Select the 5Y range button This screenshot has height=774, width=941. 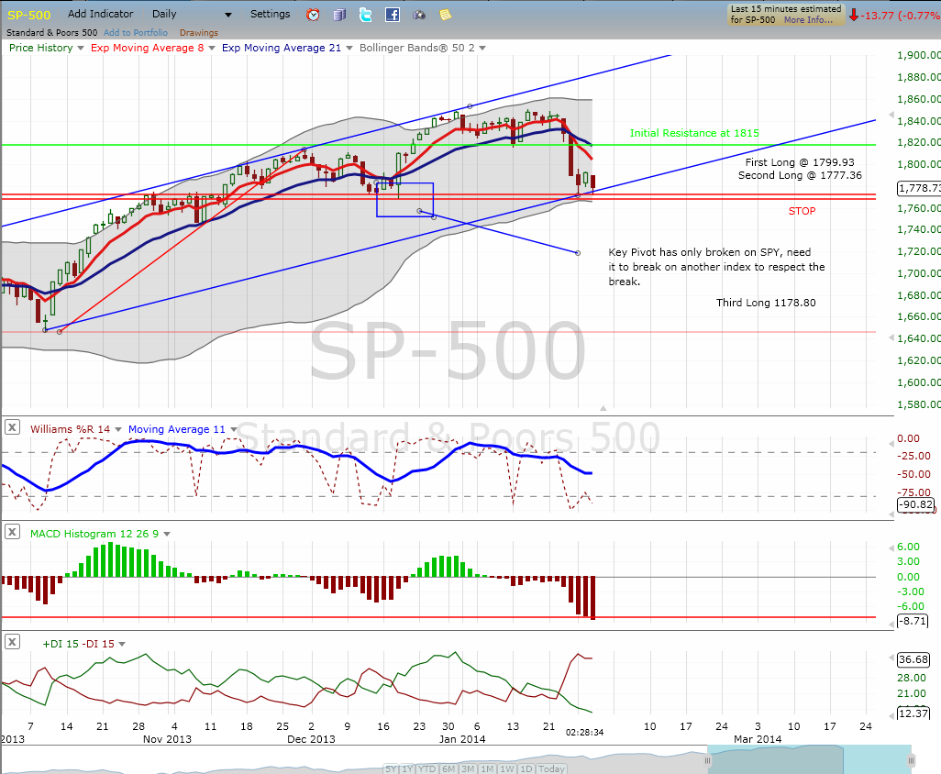tap(392, 768)
